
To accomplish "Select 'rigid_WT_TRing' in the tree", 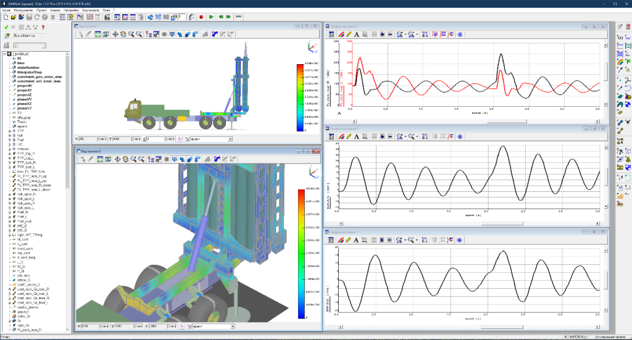I will coord(30,235).
